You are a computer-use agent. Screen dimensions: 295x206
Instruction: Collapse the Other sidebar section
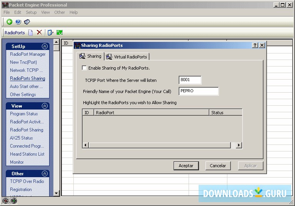[x=45, y=173]
